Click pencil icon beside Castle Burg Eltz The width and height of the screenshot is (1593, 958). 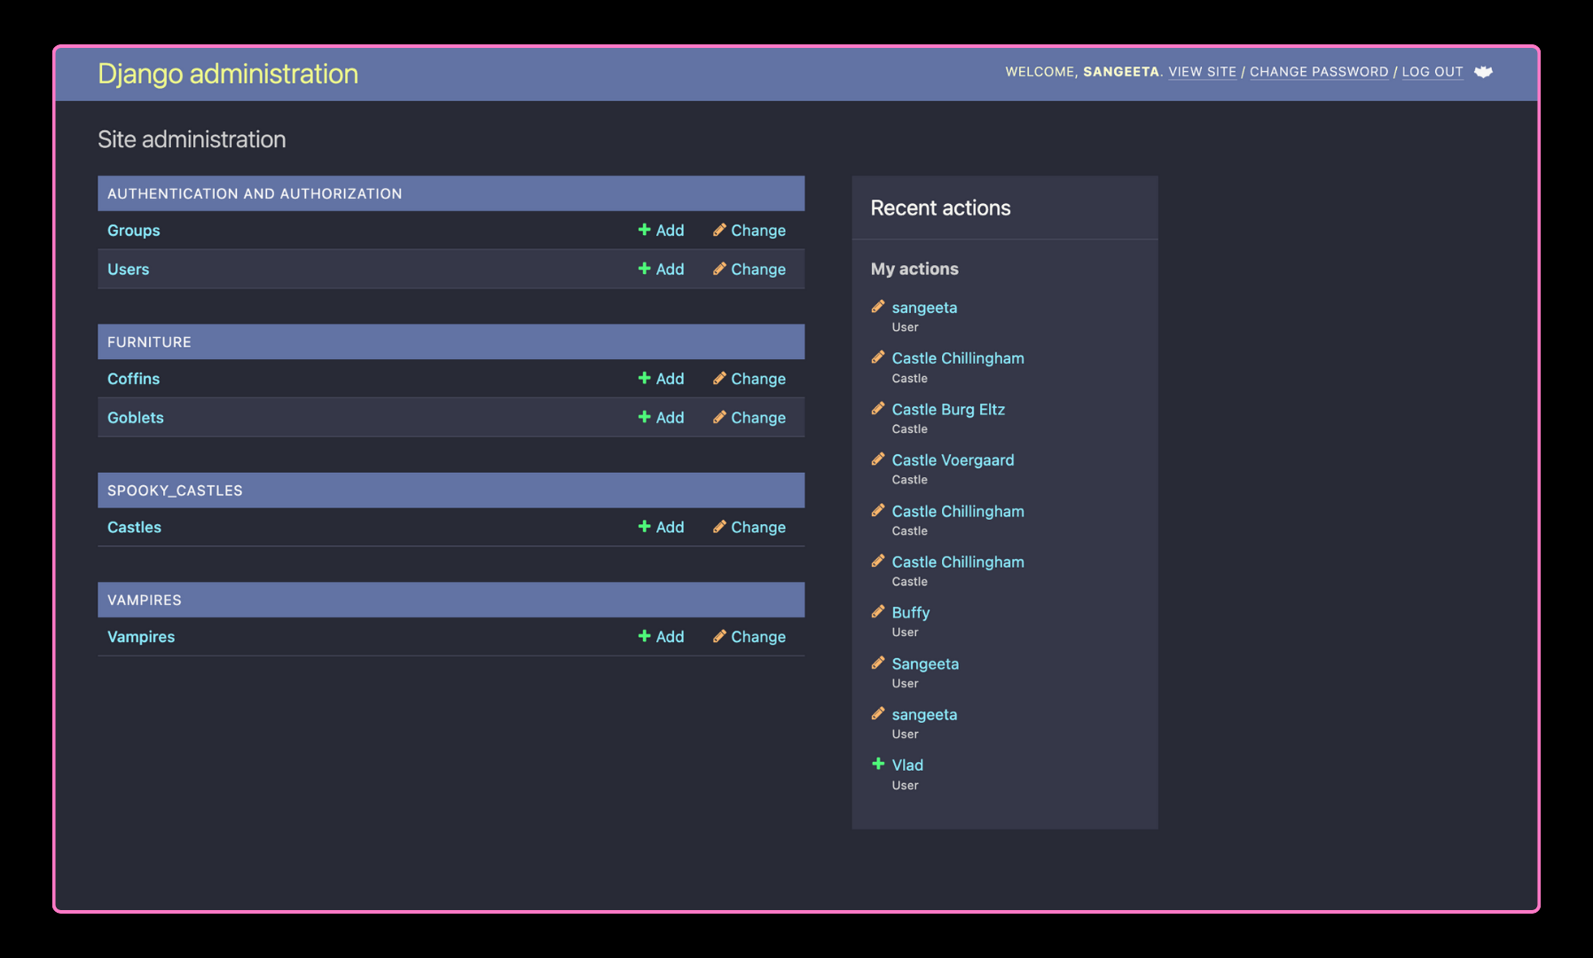click(878, 409)
